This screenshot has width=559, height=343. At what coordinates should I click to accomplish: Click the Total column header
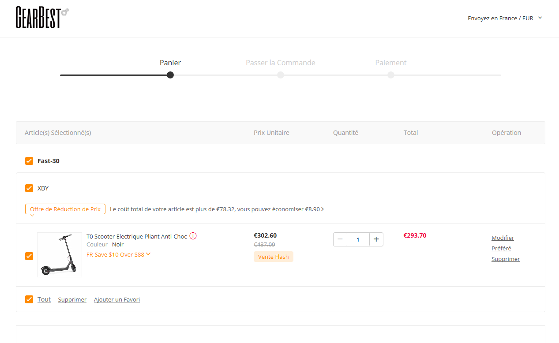[x=411, y=133]
